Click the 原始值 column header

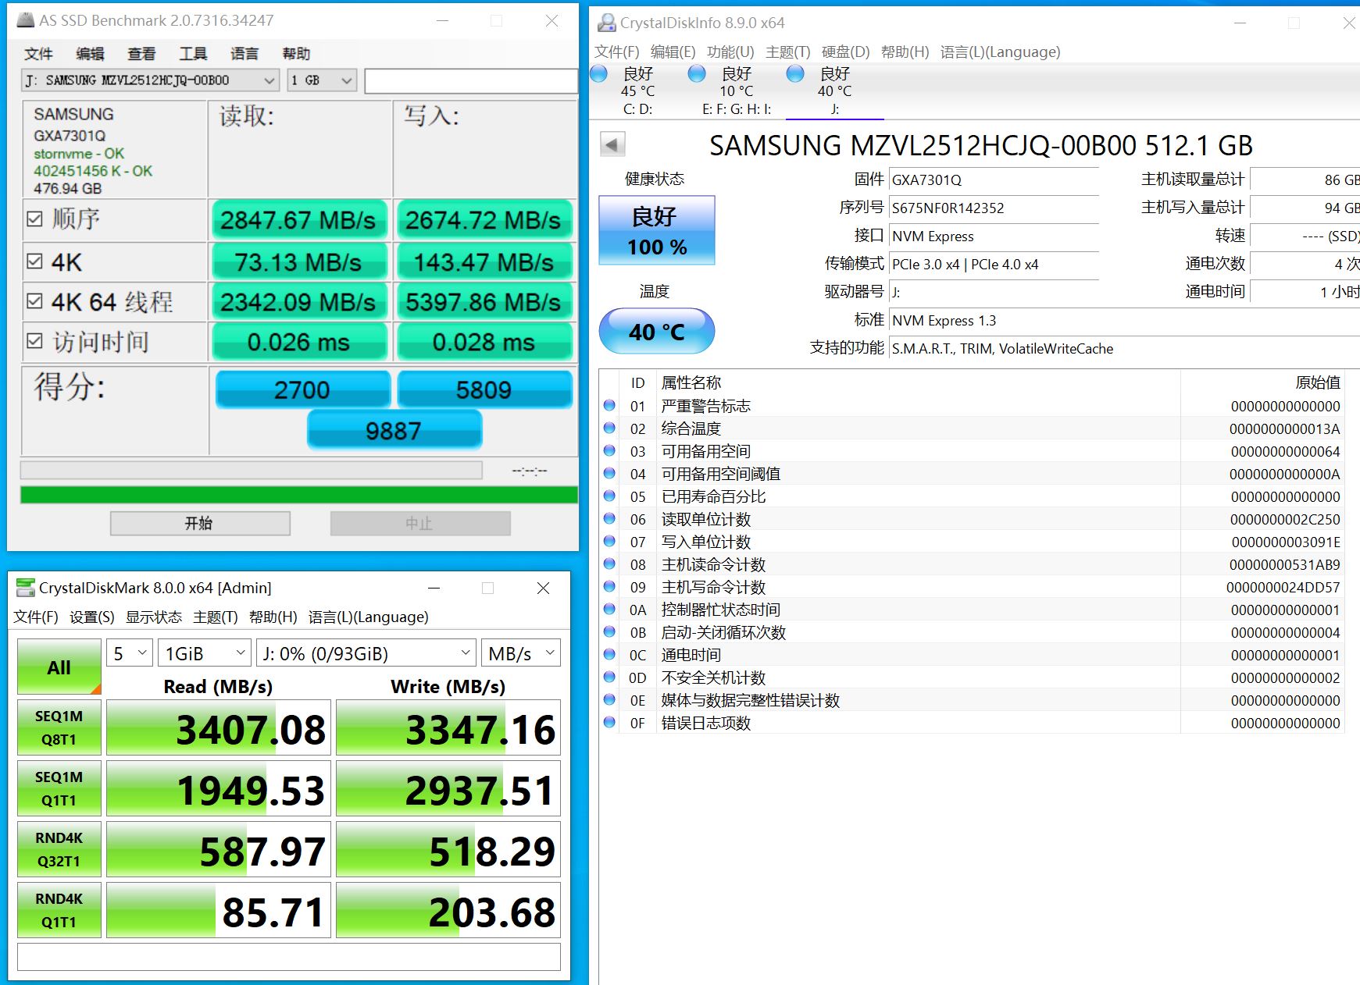tap(1317, 382)
